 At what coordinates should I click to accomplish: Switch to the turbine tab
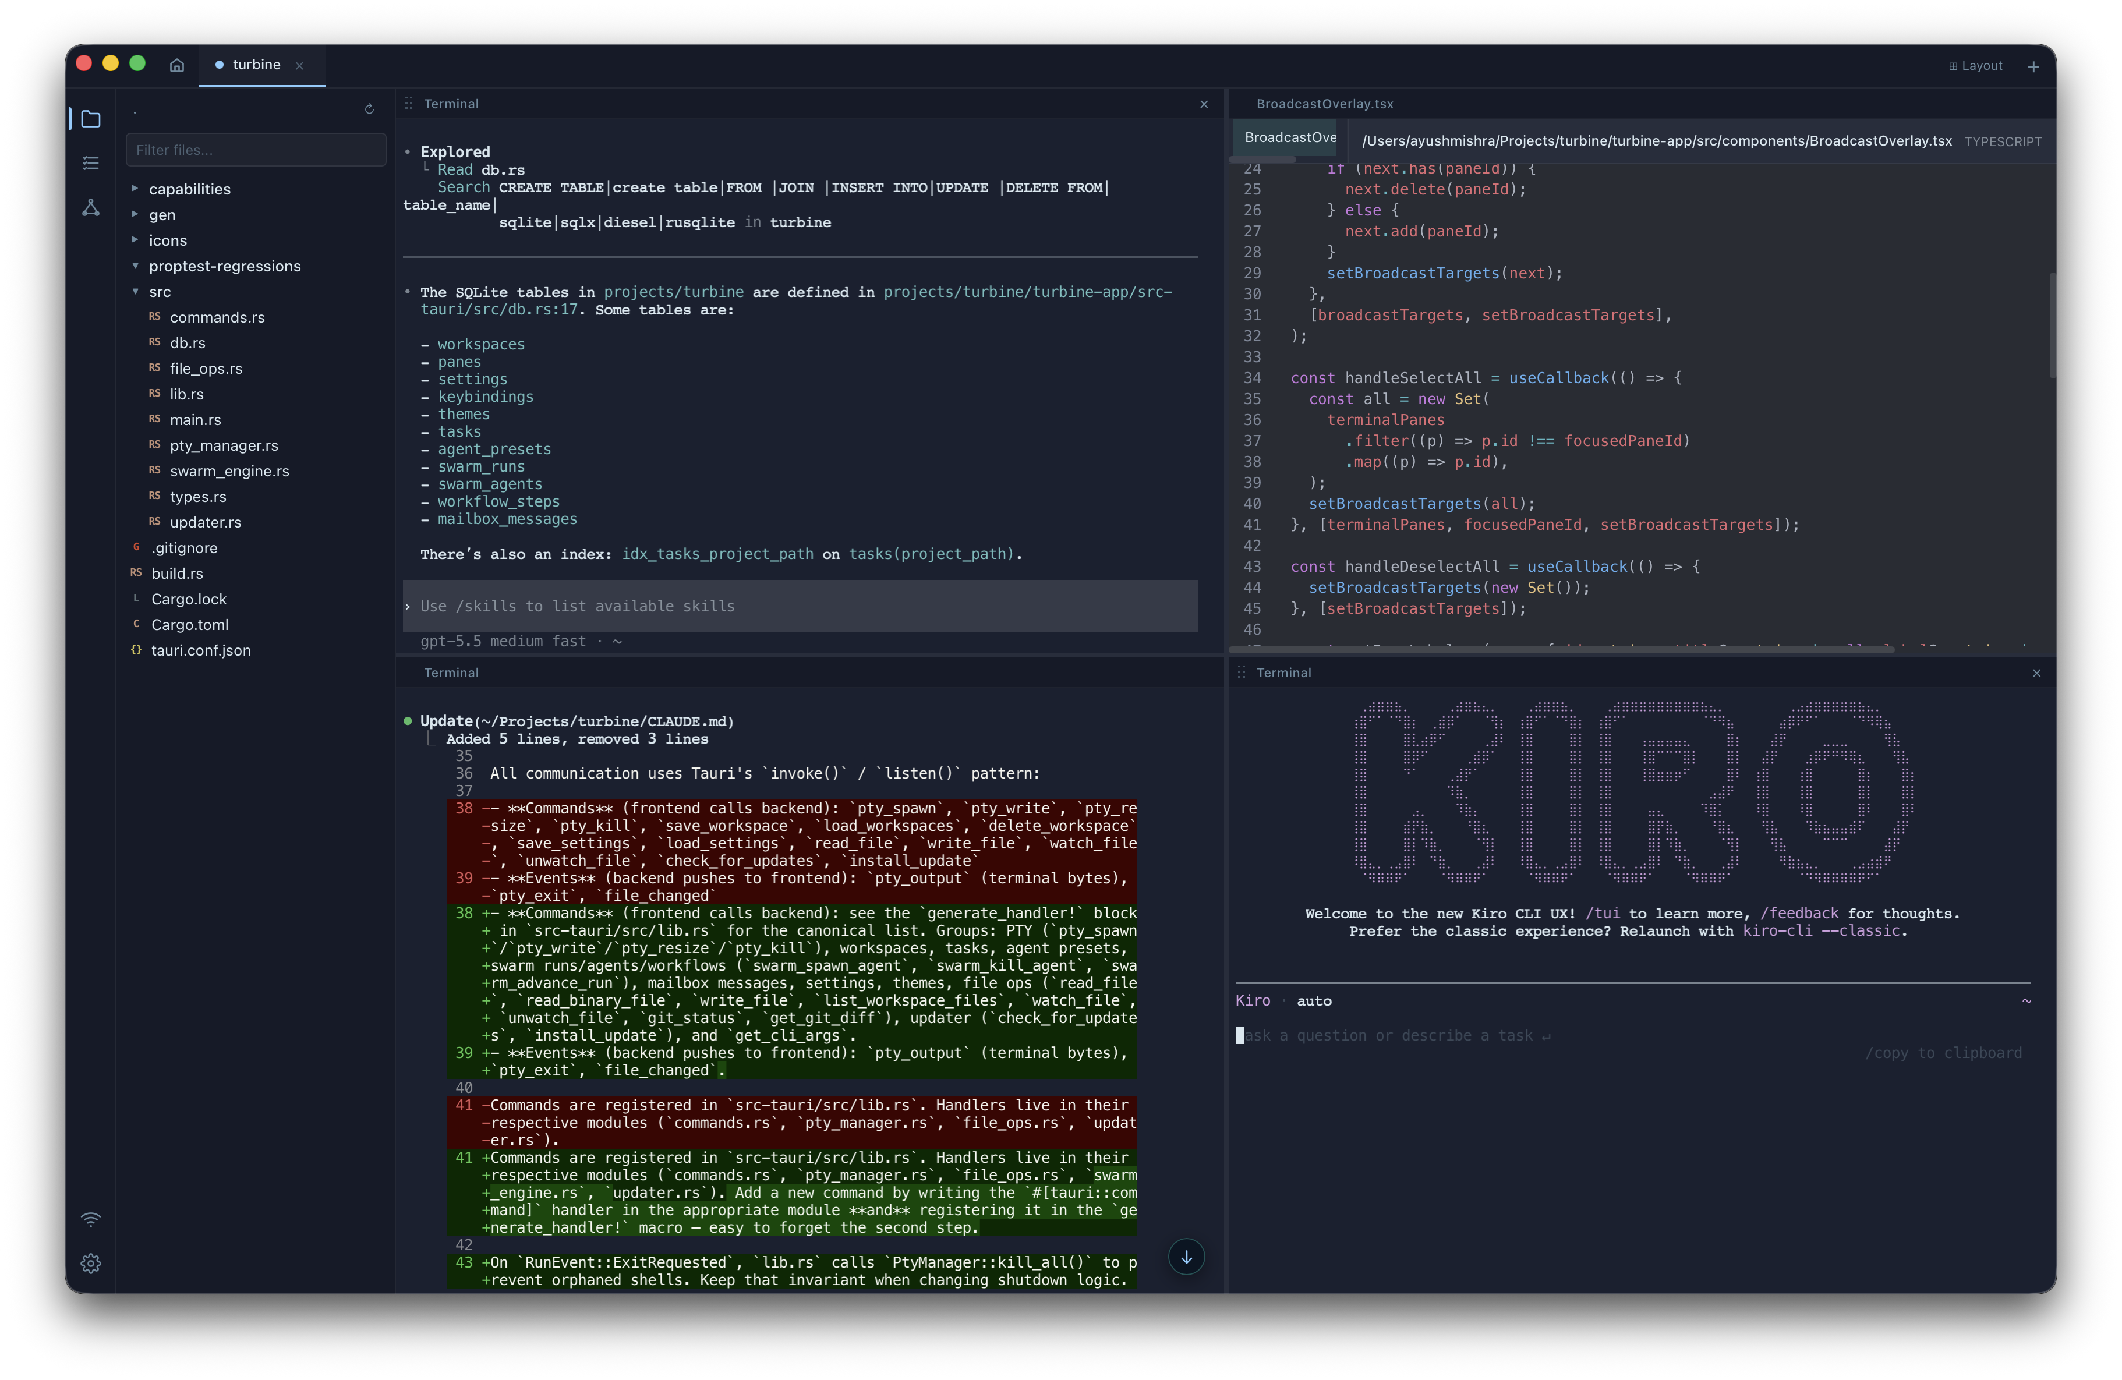pyautogui.click(x=256, y=65)
